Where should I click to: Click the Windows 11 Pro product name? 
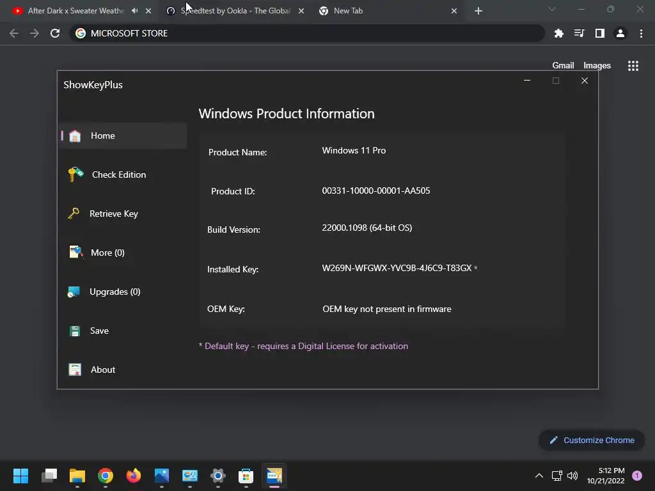click(x=354, y=150)
